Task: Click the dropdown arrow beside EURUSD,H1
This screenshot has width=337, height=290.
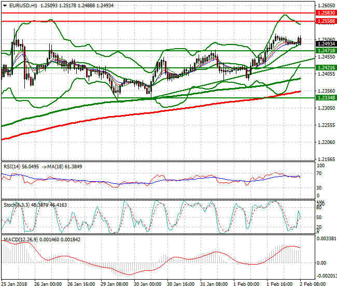Action: (x=5, y=5)
